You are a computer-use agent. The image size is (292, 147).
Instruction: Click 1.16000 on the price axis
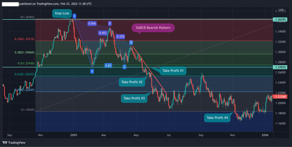280,123
